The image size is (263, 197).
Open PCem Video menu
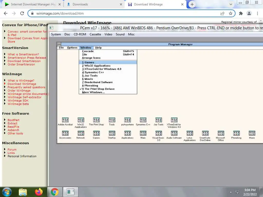(x=108, y=34)
